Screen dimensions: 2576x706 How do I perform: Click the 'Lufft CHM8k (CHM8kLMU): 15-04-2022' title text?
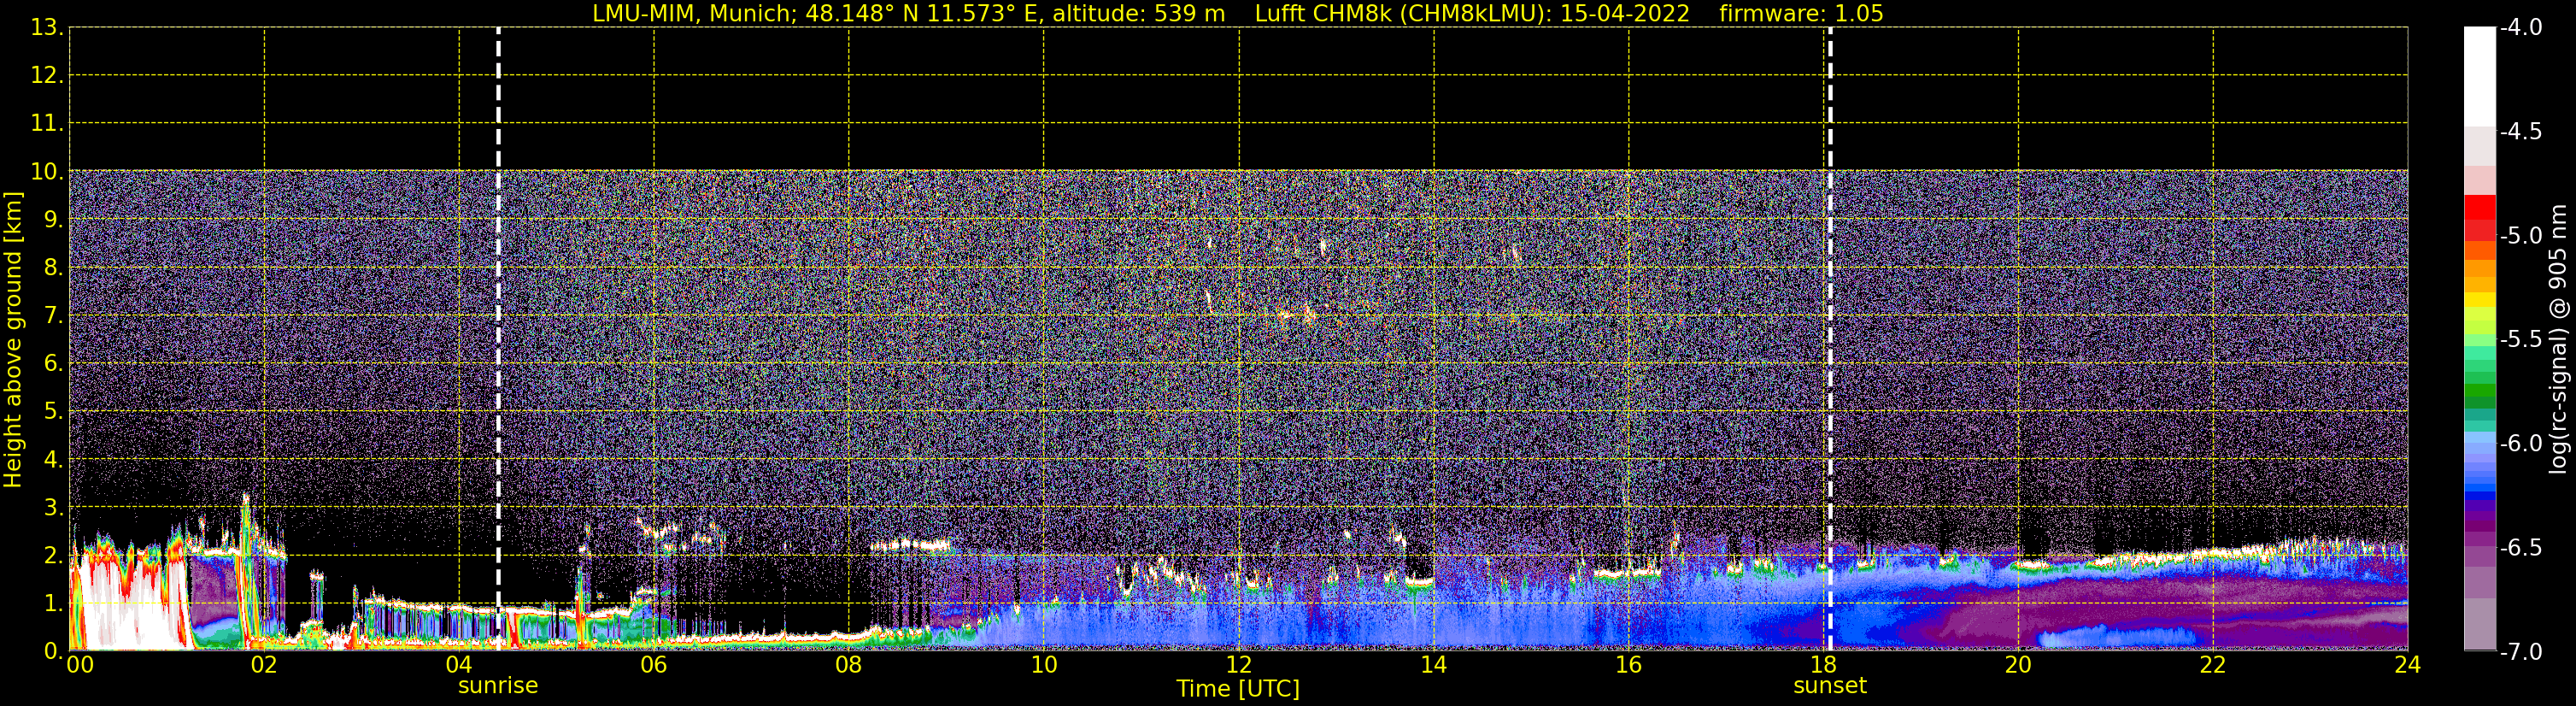tap(1472, 13)
